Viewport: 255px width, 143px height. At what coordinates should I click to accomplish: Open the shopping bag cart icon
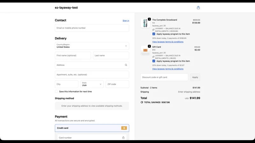(x=198, y=8)
